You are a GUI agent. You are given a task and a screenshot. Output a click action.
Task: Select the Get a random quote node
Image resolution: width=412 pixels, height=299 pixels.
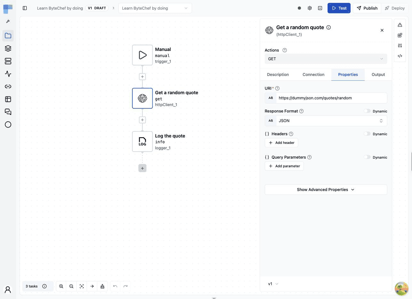pos(142,98)
